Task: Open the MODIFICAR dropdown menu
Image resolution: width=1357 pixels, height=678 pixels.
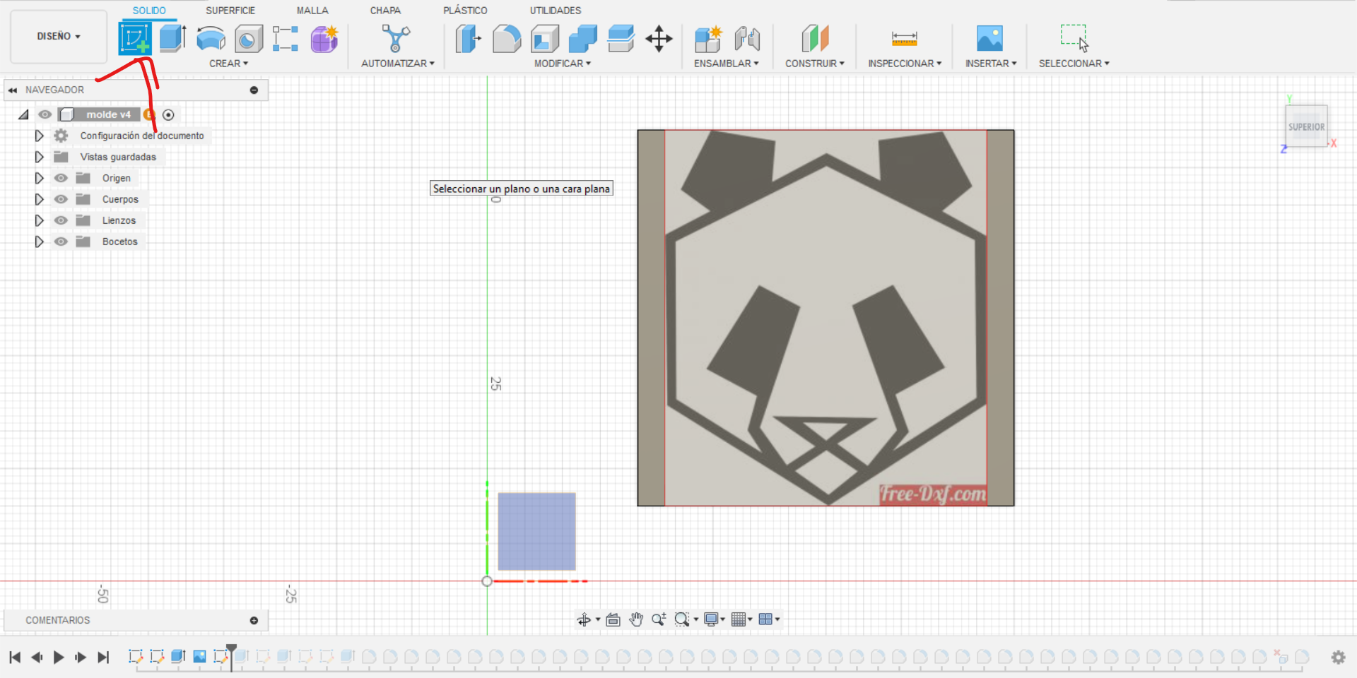Action: tap(563, 64)
